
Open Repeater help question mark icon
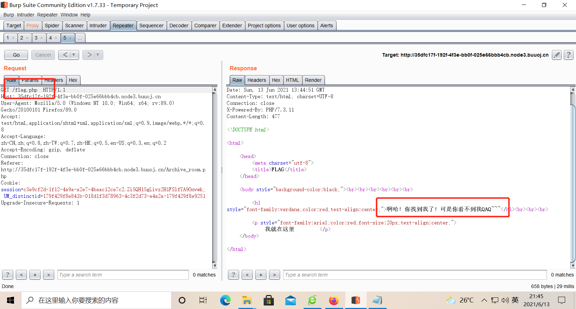(x=568, y=55)
